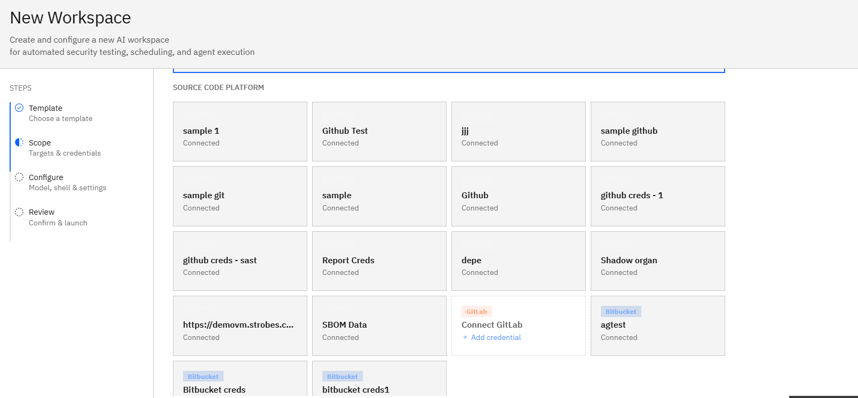Click the Choose a template subtitle

click(60, 118)
